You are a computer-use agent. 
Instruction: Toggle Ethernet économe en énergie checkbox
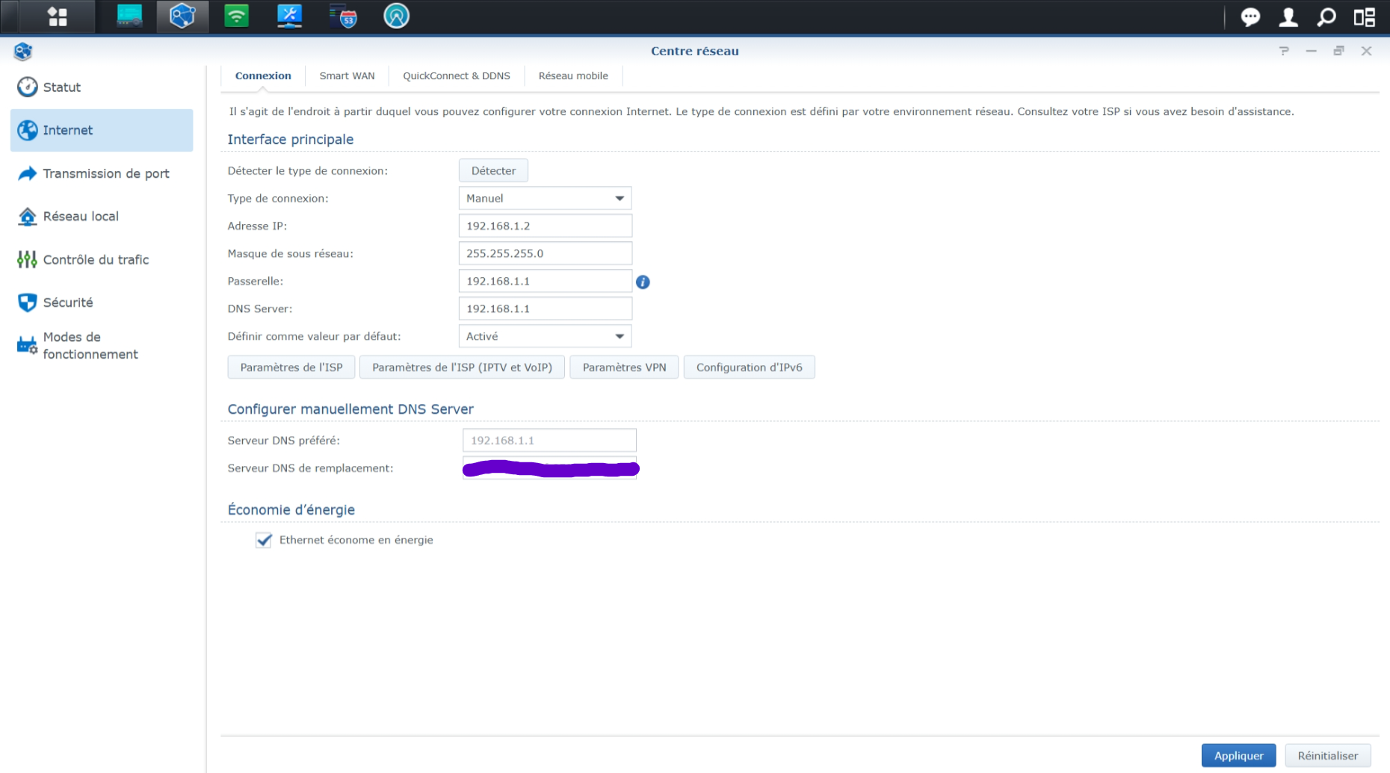[264, 540]
